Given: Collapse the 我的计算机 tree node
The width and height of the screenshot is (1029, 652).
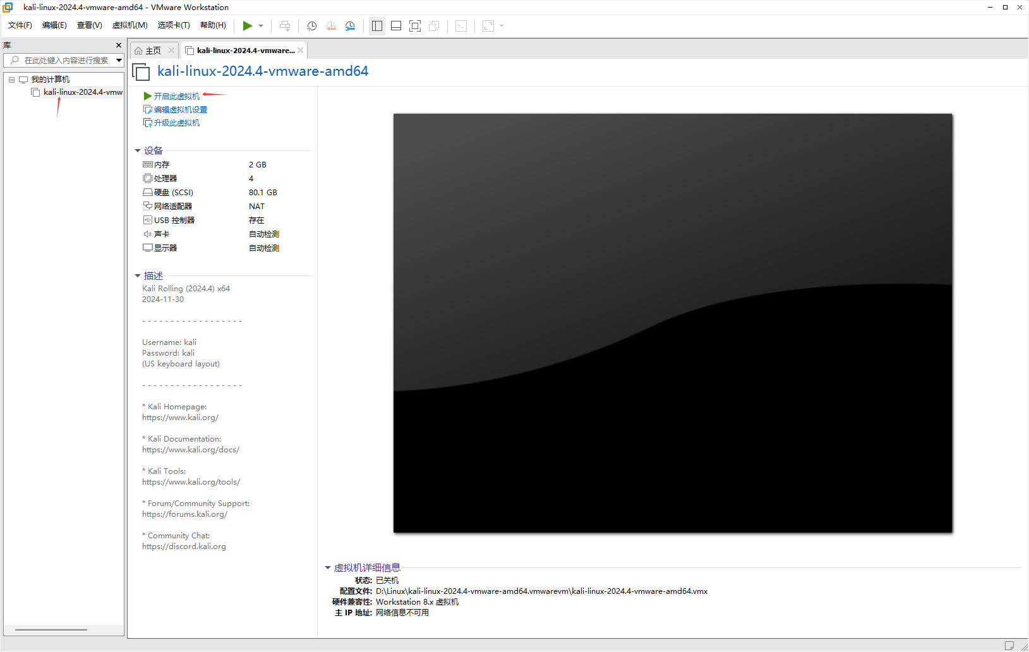Looking at the screenshot, I should click(11, 80).
